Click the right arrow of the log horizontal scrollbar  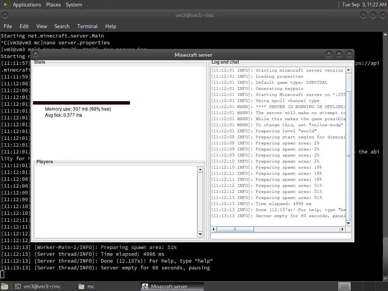click(343, 229)
